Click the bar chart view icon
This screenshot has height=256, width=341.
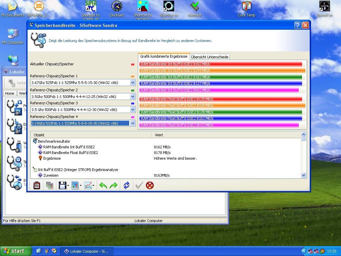point(75,185)
